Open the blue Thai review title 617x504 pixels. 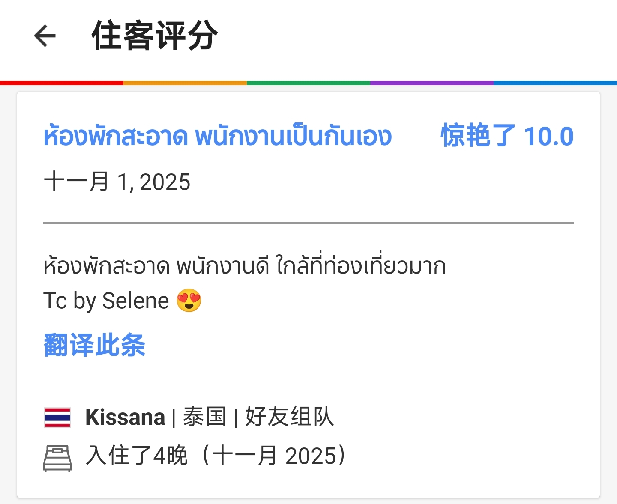pyautogui.click(x=218, y=136)
